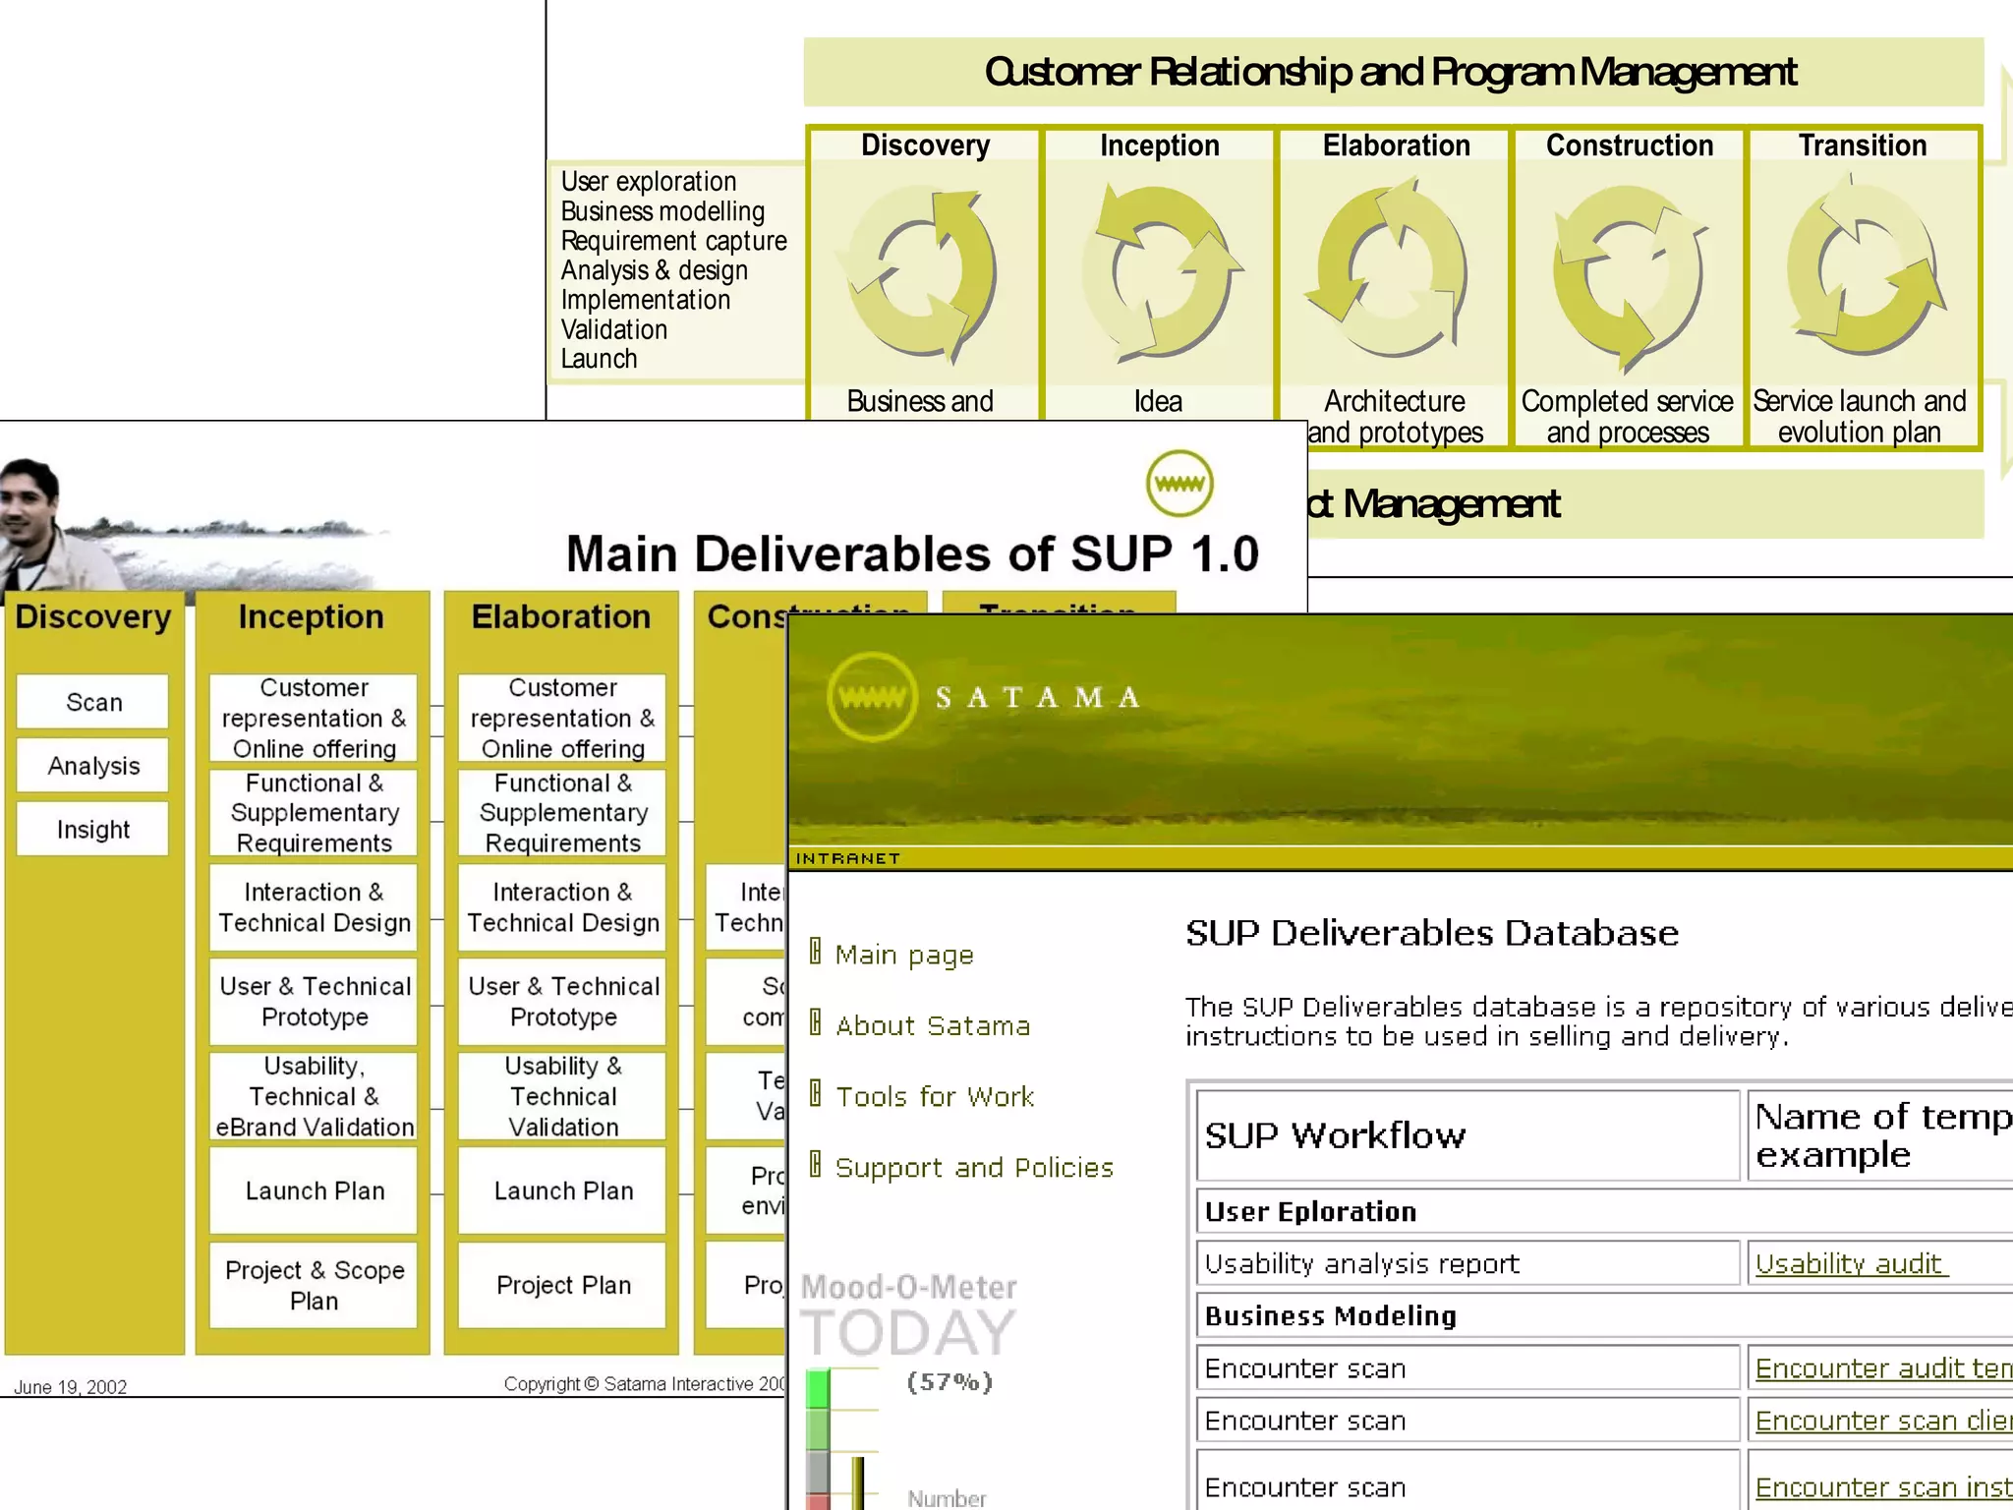Open Support and Policies menu item

[x=973, y=1167]
